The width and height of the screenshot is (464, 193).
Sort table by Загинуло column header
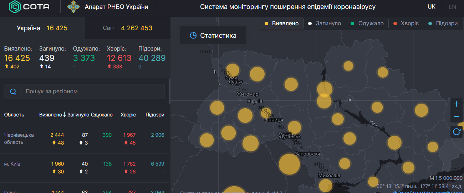[x=78, y=115]
